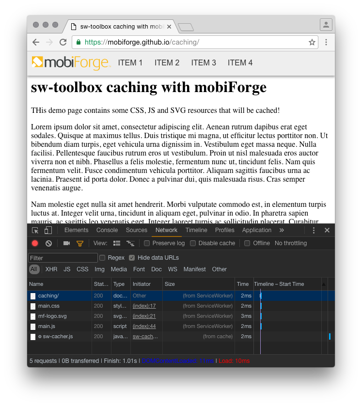Filter requests by Manifest
Image resolution: width=362 pixels, height=406 pixels.
tap(195, 269)
